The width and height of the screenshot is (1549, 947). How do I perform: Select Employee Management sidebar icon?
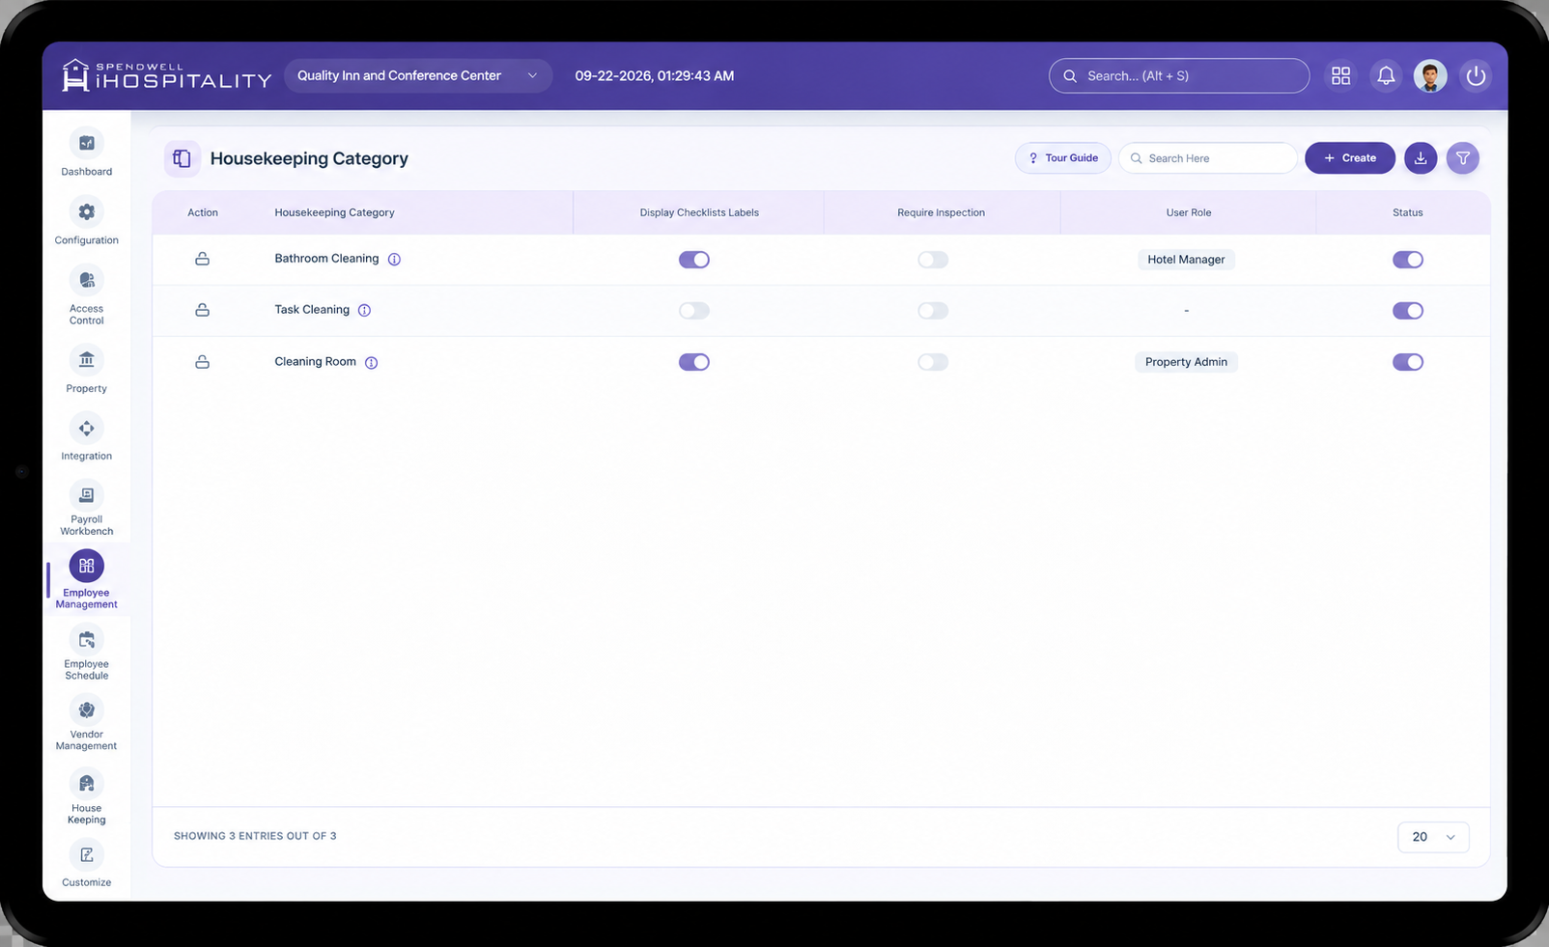[x=86, y=566]
